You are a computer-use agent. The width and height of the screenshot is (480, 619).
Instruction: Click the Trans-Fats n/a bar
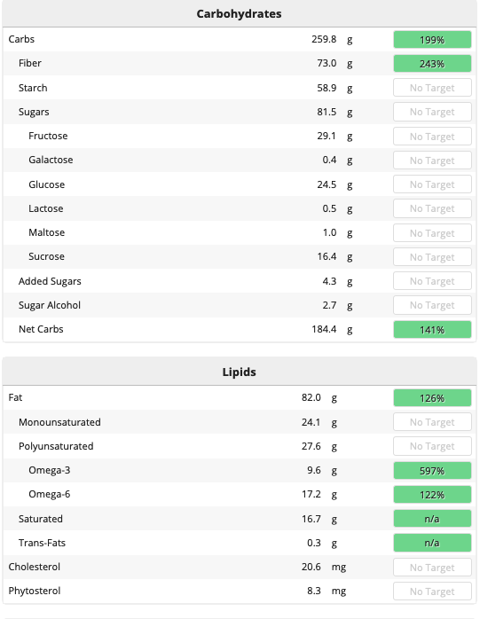(432, 543)
